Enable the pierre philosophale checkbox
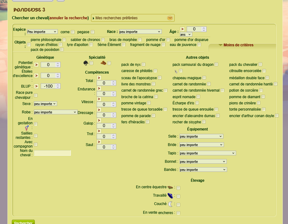This screenshot has height=224, width=288. (x=64, y=40)
